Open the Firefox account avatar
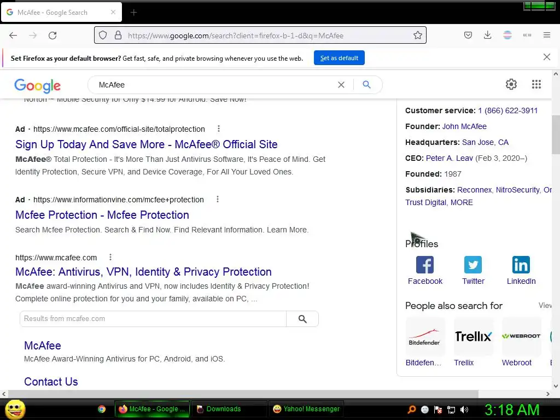The width and height of the screenshot is (560, 420). (507, 35)
